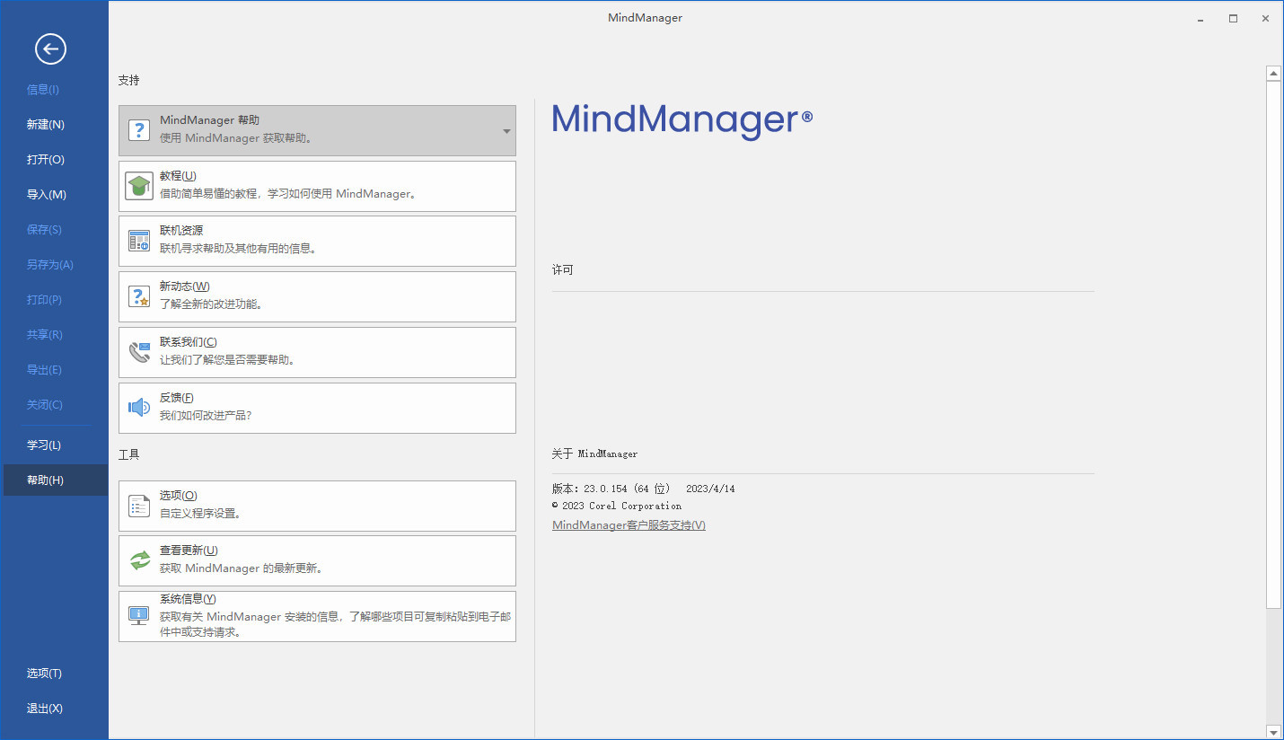
Task: Click the monitor info icon for 系统信息
Action: (x=138, y=616)
